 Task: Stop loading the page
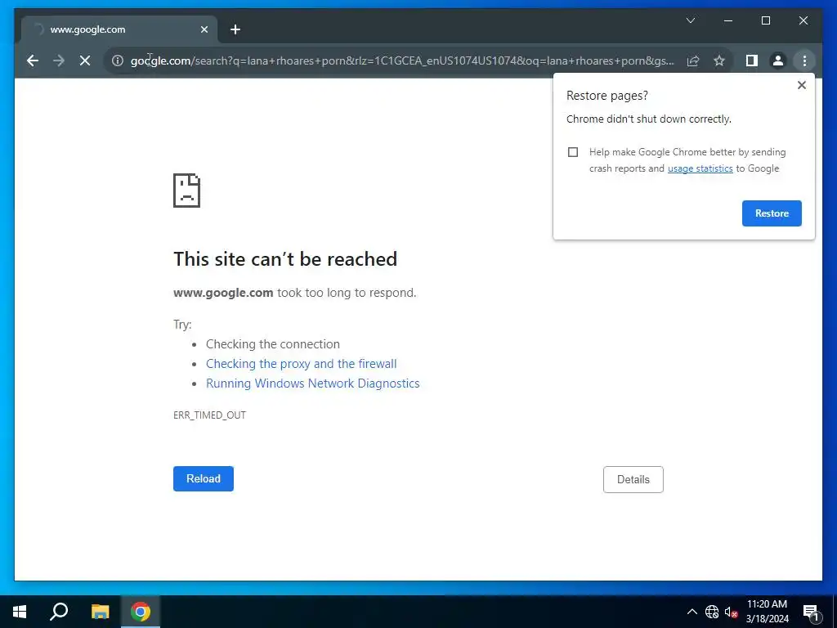tap(85, 61)
